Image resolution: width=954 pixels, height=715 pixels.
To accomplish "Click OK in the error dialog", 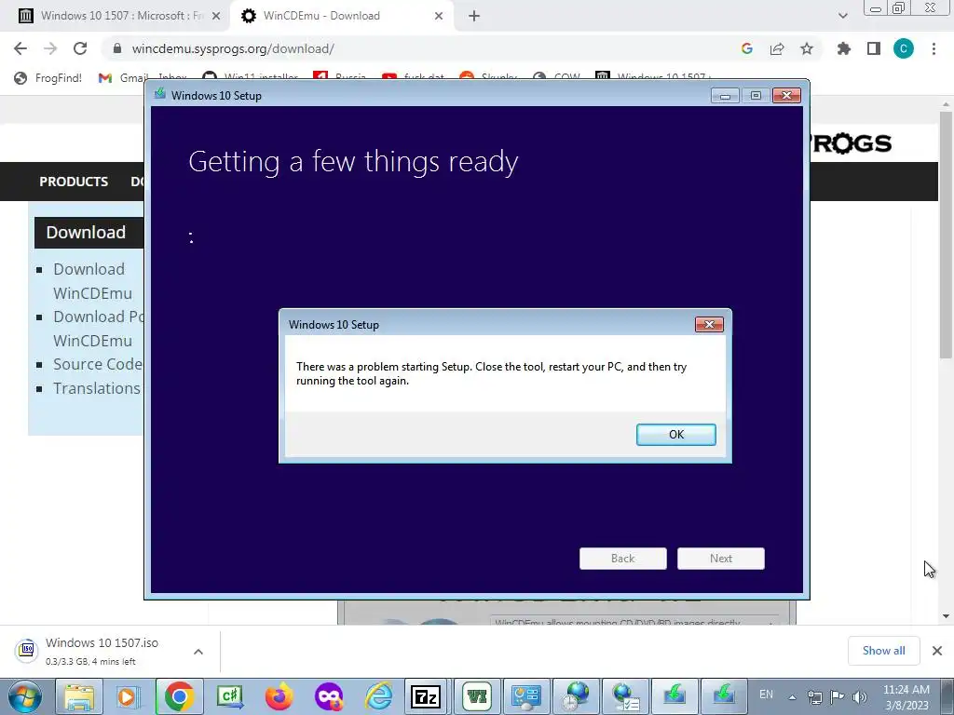I will click(x=675, y=434).
